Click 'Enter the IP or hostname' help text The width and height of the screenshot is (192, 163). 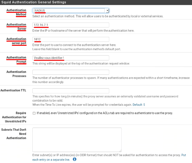[83, 31]
